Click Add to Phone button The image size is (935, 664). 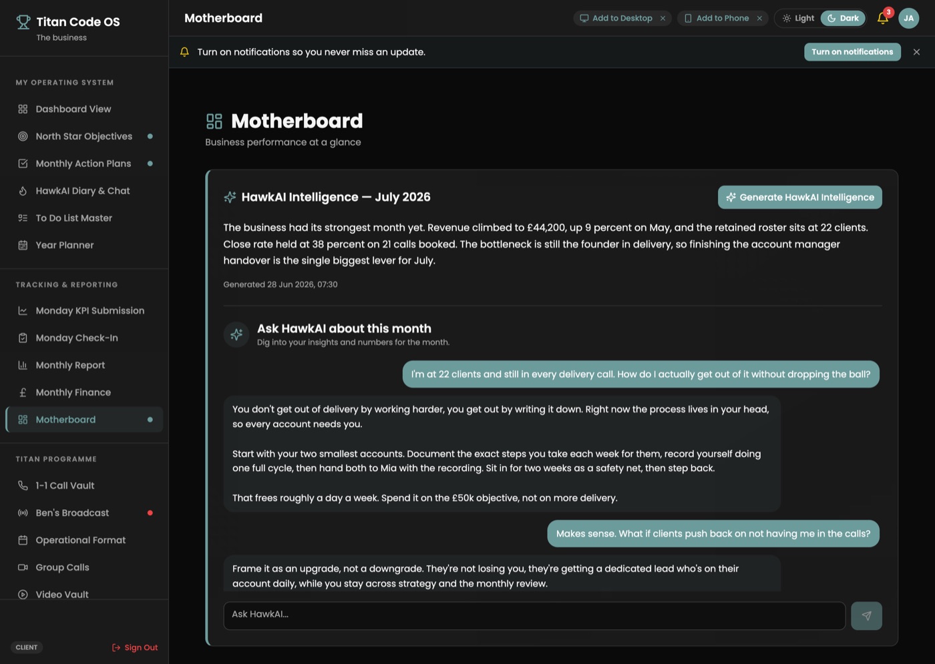coord(716,18)
